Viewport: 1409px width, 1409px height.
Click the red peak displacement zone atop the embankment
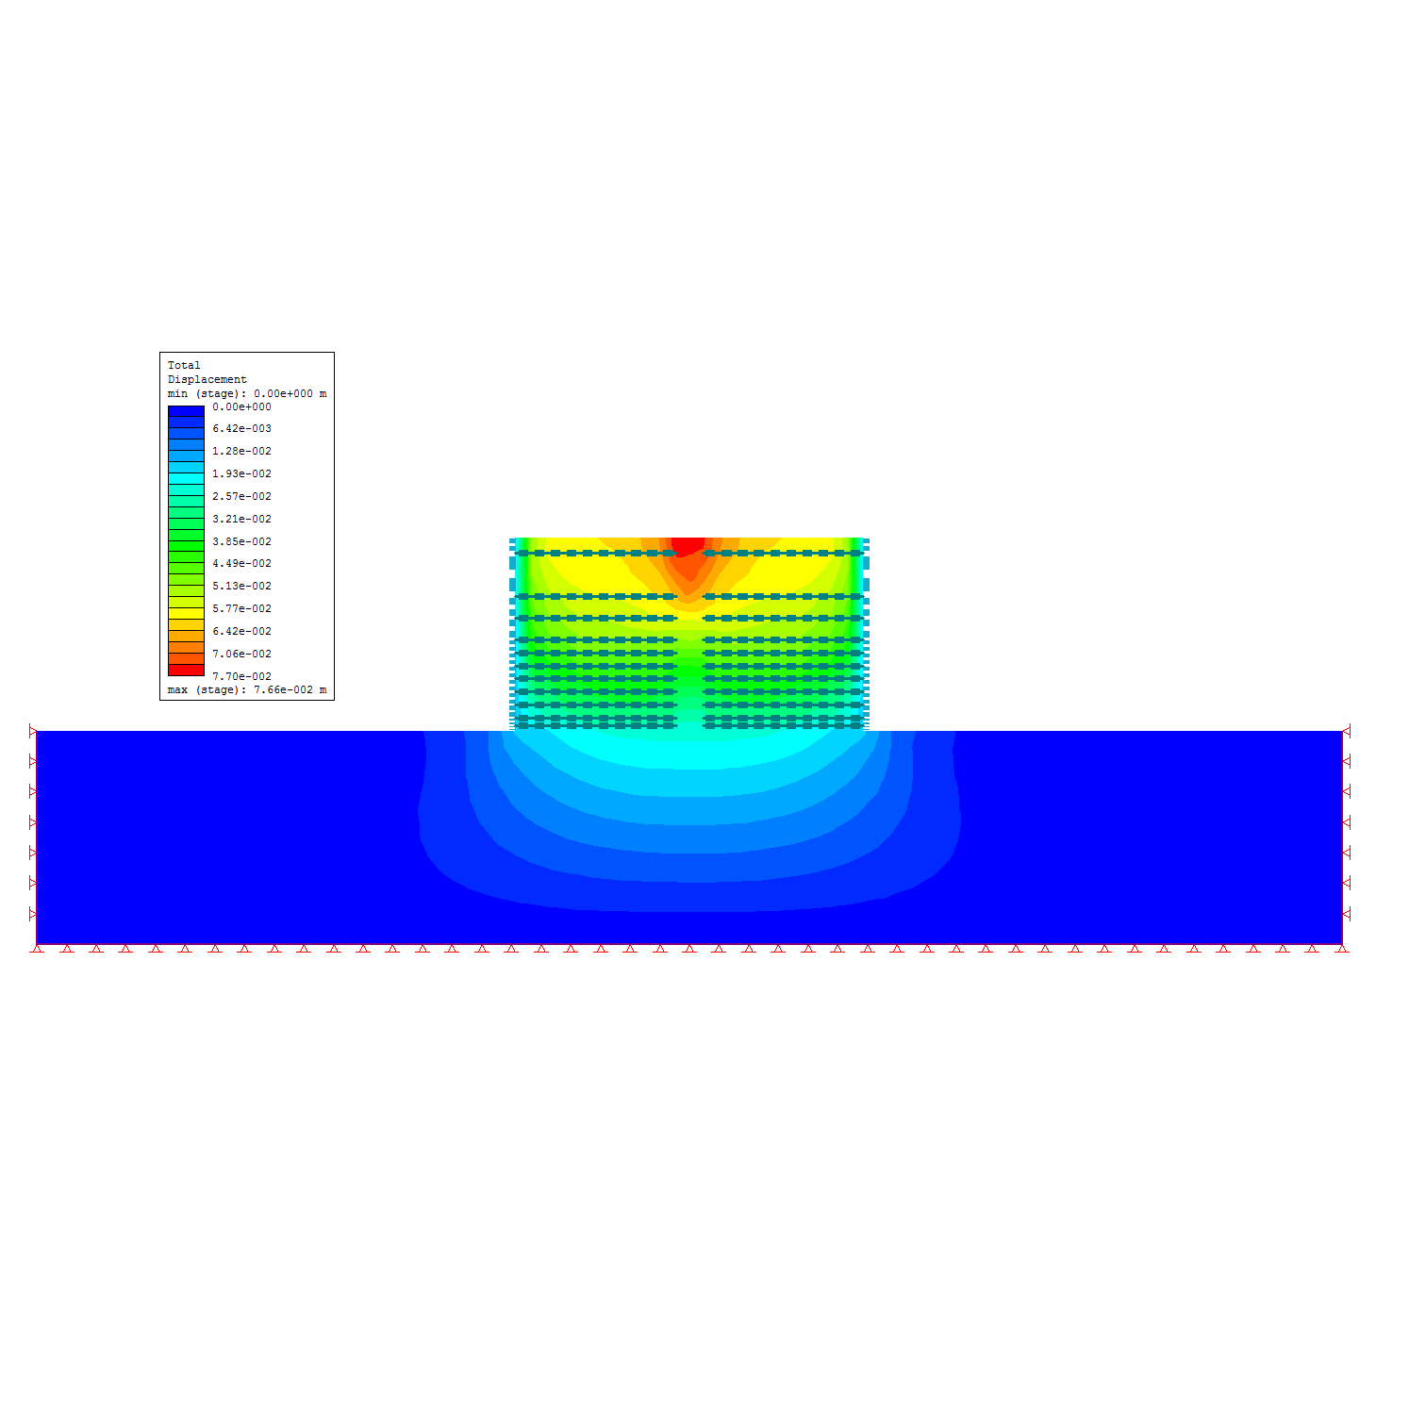[688, 546]
